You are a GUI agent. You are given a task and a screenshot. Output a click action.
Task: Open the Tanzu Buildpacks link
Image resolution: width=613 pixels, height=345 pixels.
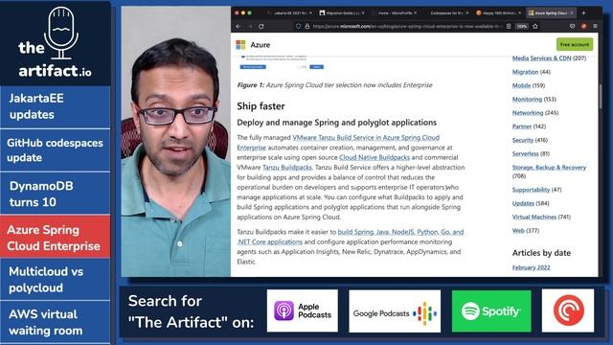[x=287, y=168]
